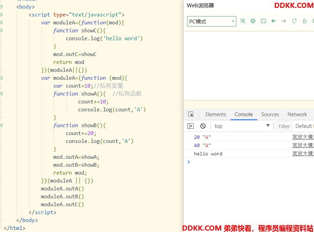
Task: Click the moduleA.outA() call line
Action: (62, 189)
